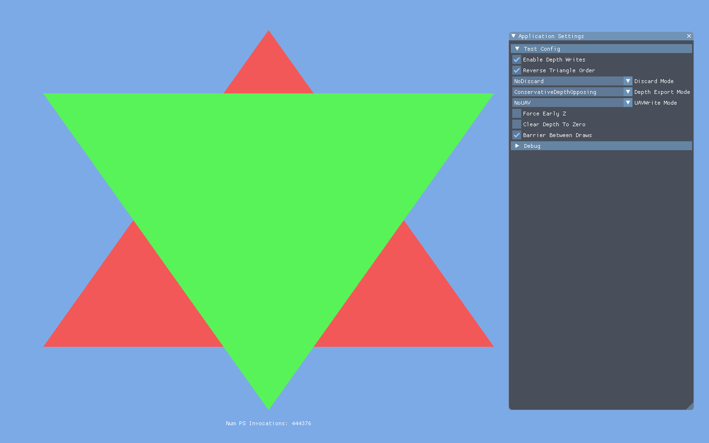The width and height of the screenshot is (709, 443).
Task: Click the Discard Mode label
Action: (x=654, y=81)
